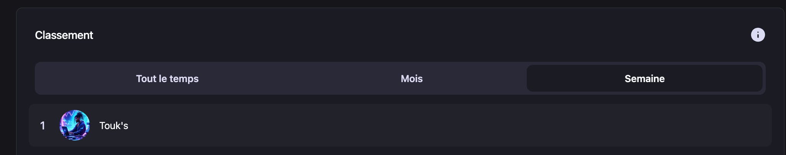This screenshot has height=155, width=786.
Task: Tap the information button beside Classement
Action: (x=758, y=35)
